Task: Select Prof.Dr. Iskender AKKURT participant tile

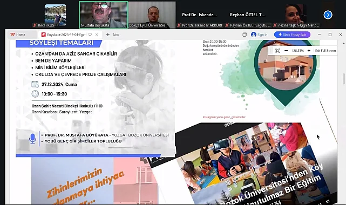Action: pyautogui.click(x=200, y=15)
